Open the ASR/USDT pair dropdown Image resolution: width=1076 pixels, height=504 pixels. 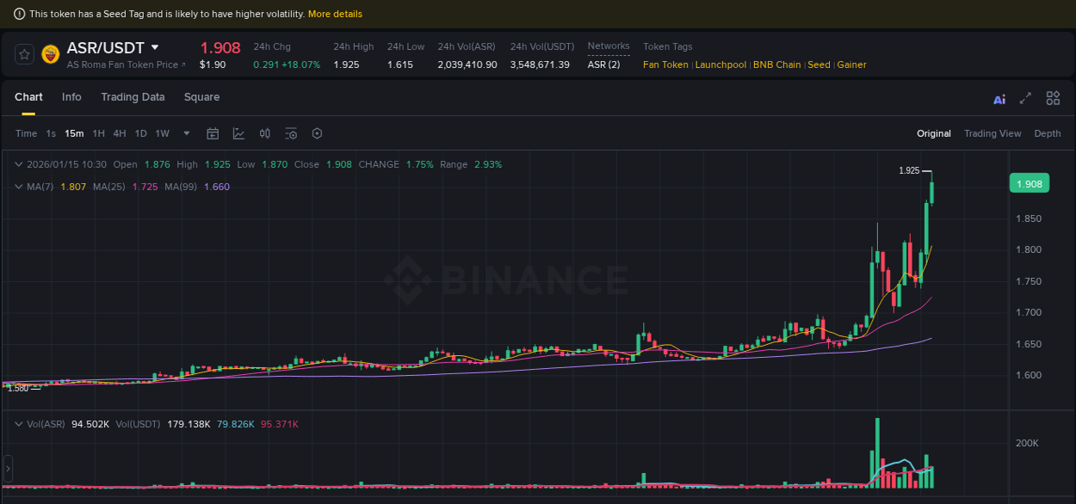(154, 47)
